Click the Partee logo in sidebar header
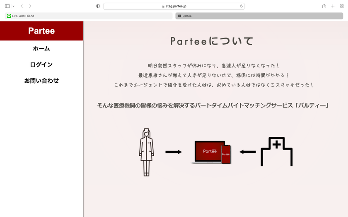Image resolution: width=348 pixels, height=217 pixels. (41, 31)
